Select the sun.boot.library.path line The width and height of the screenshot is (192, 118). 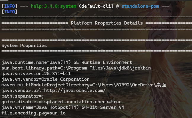[76, 68]
